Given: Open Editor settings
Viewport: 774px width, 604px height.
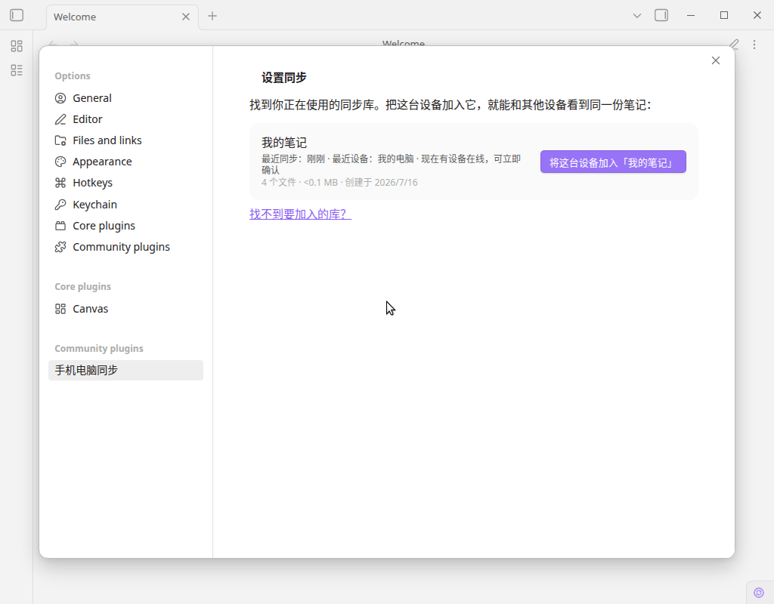Looking at the screenshot, I should coord(126,119).
